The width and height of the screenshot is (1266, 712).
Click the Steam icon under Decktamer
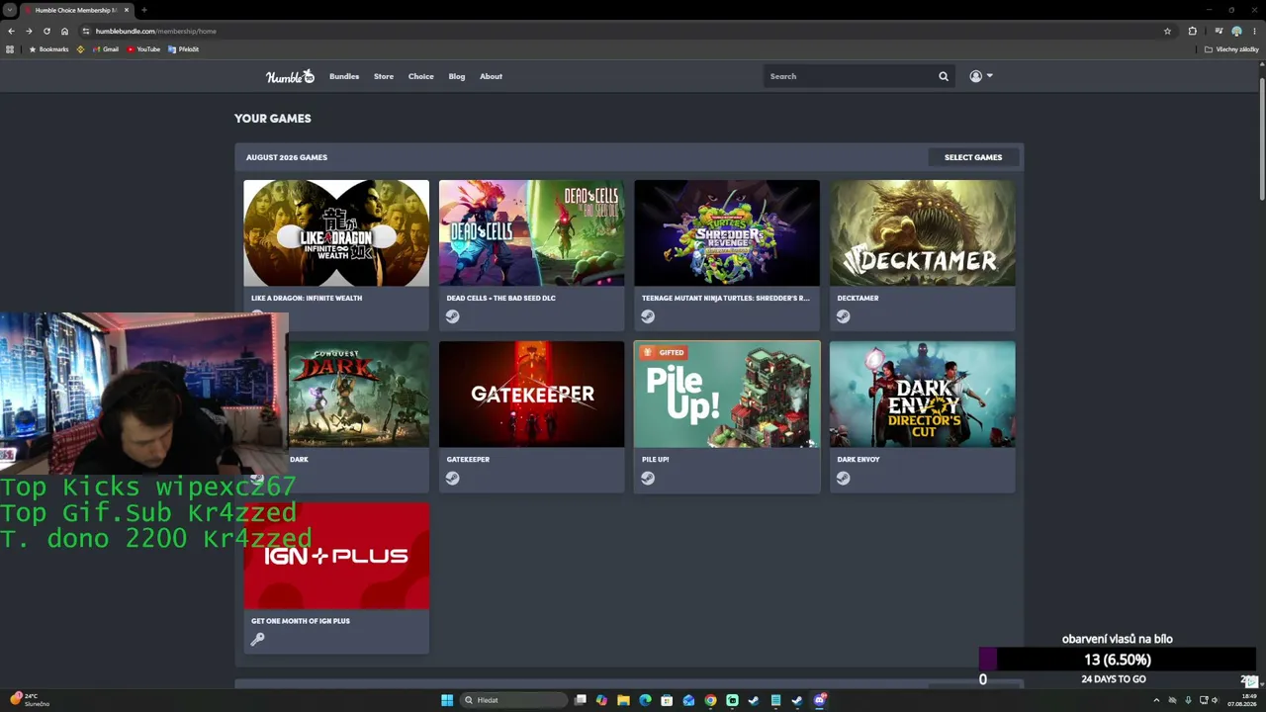(x=843, y=316)
